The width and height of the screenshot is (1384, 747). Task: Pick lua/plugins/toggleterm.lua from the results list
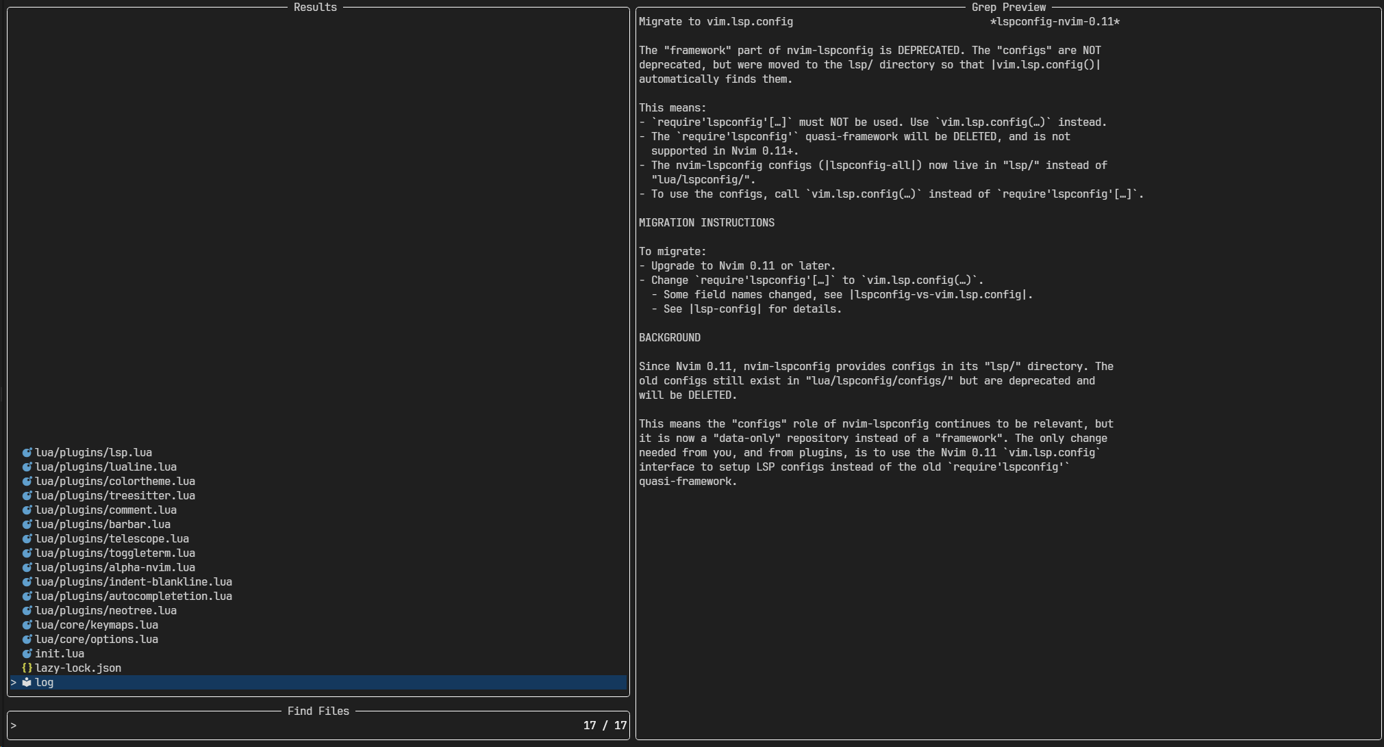pos(115,553)
